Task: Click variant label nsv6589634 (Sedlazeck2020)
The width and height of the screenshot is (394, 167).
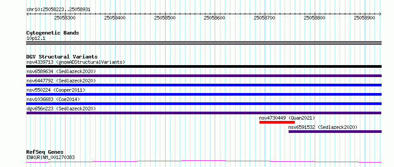Action: point(61,71)
